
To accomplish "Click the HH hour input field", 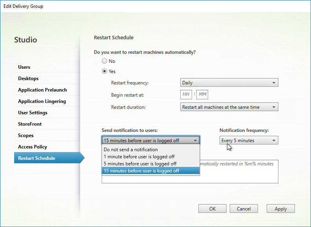I will [x=186, y=94].
